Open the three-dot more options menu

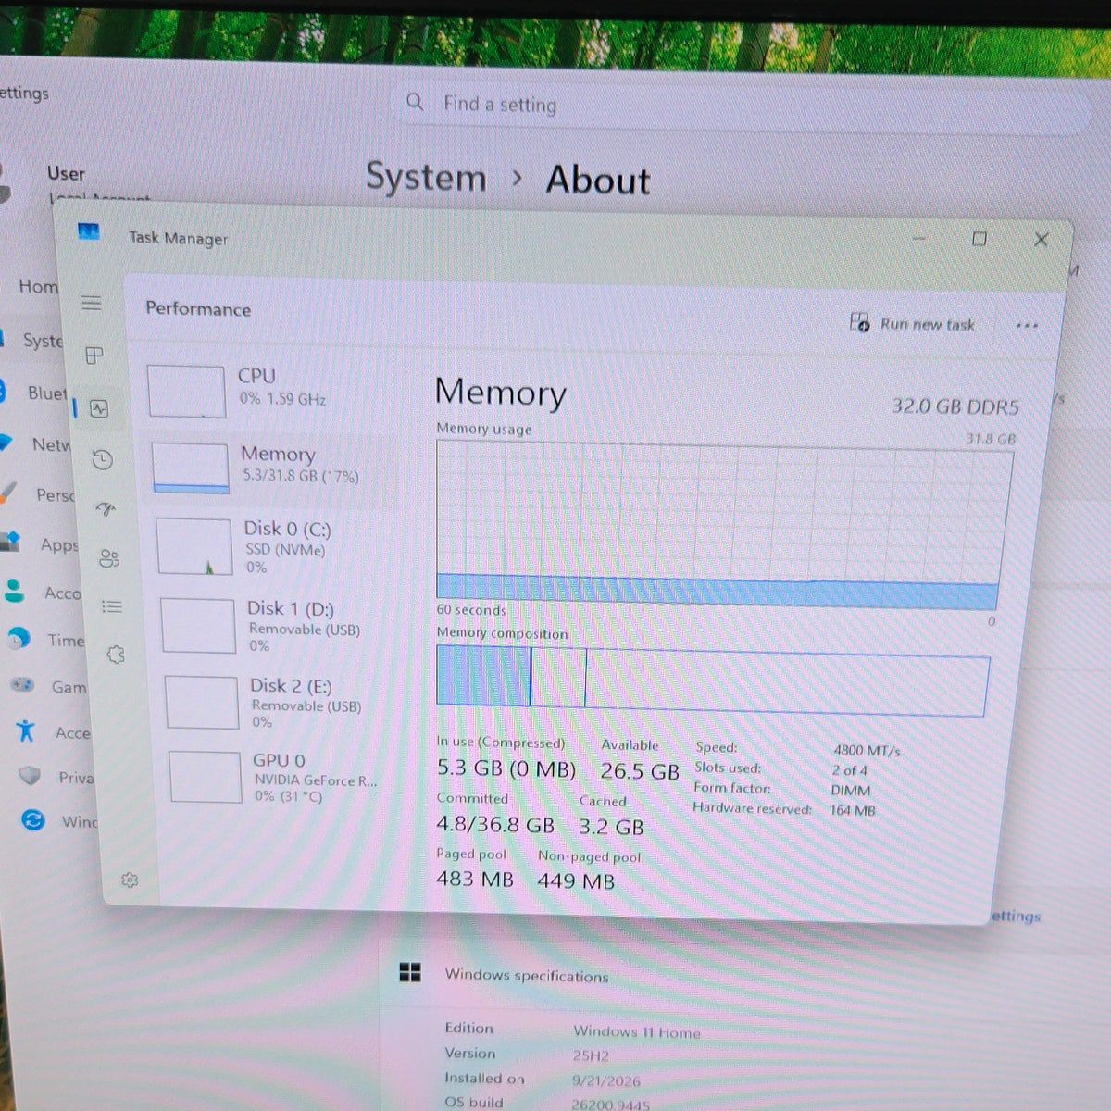tap(1026, 326)
